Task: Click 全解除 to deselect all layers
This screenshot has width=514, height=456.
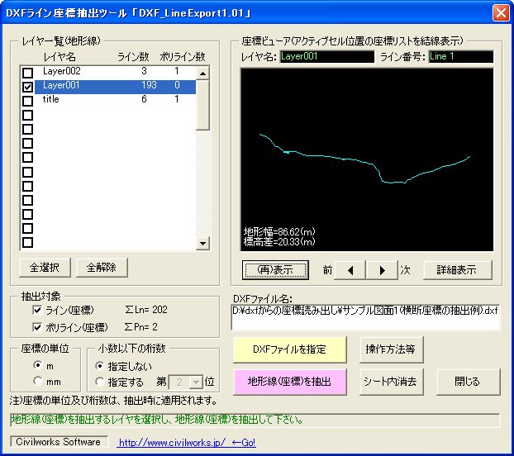Action: point(102,268)
